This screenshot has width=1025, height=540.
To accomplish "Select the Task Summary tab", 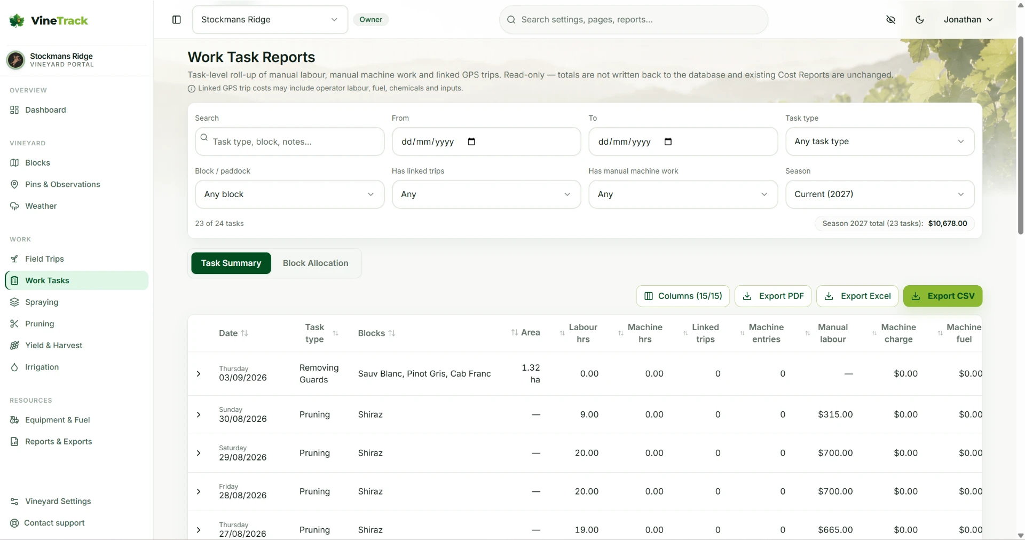I will click(231, 263).
